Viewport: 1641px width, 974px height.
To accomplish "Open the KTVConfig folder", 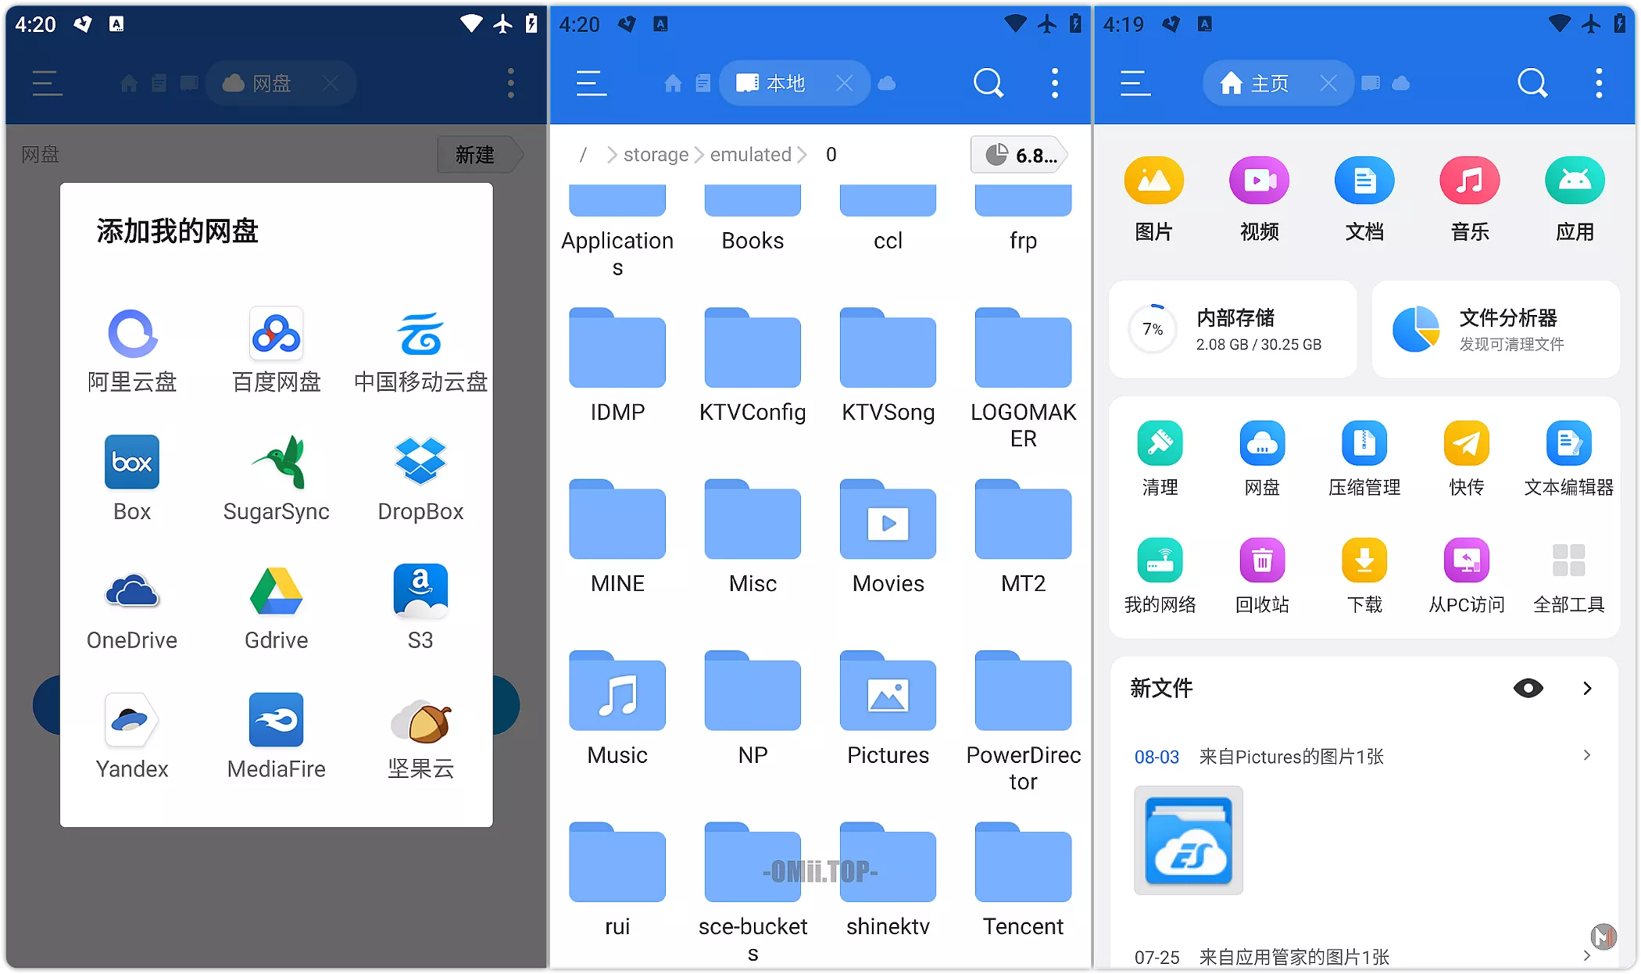I will pyautogui.click(x=753, y=366).
